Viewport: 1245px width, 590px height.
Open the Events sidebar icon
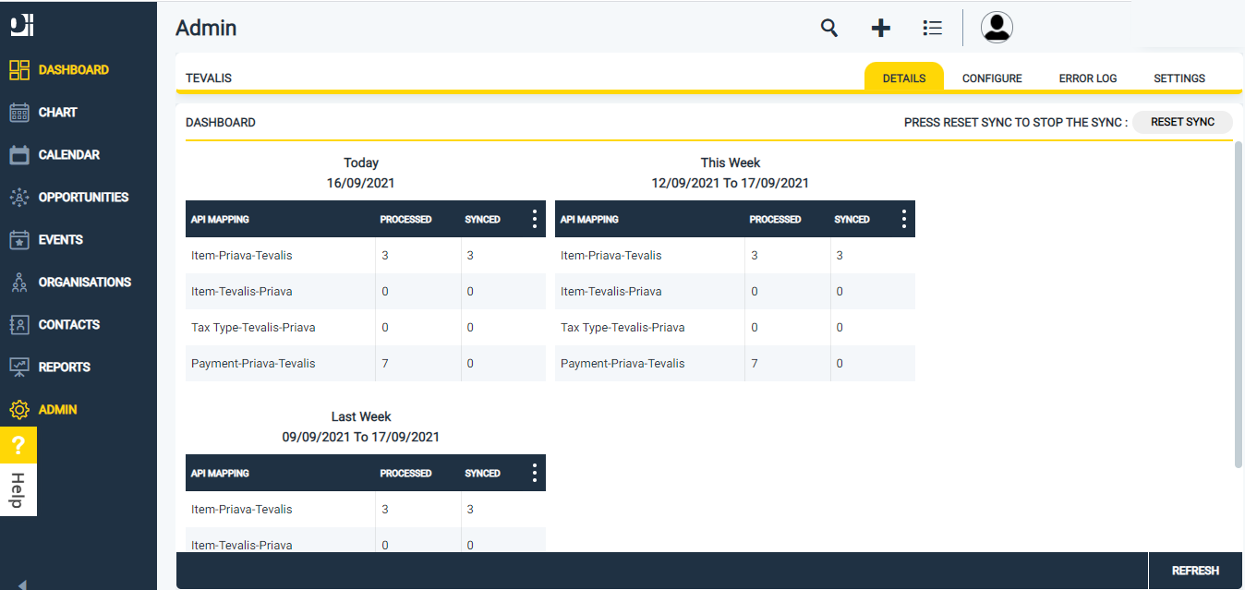(19, 240)
